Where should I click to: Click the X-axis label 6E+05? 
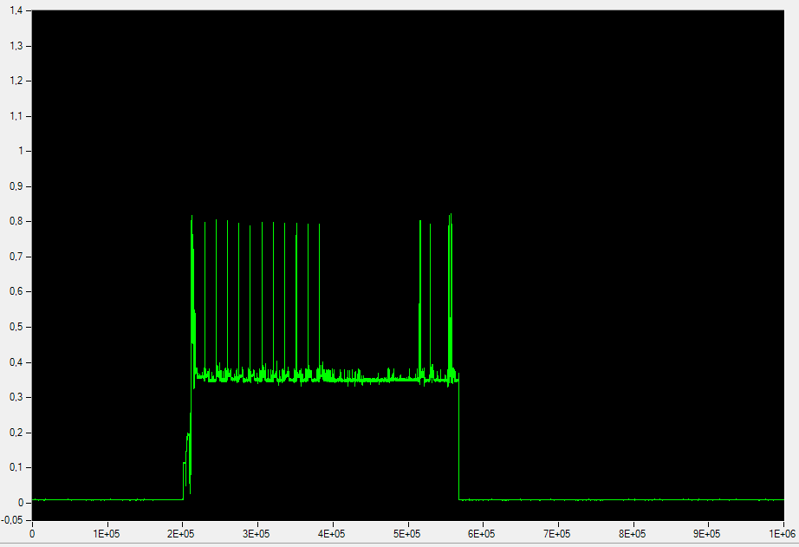coord(482,534)
